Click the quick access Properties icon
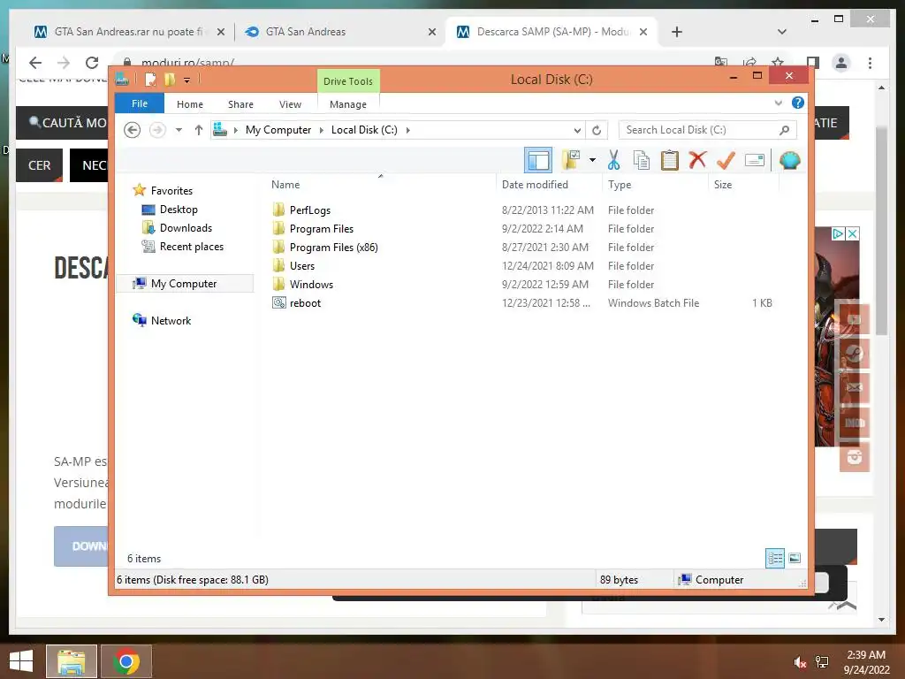This screenshot has height=679, width=905. [x=150, y=80]
